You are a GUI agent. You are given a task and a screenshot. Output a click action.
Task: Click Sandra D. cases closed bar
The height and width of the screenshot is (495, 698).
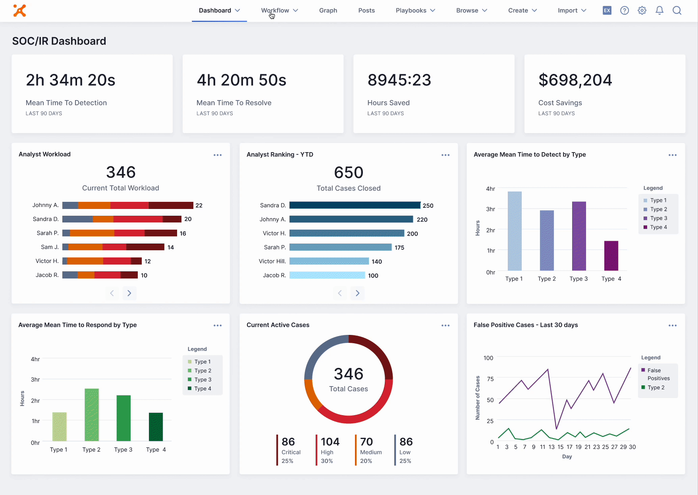pyautogui.click(x=355, y=205)
